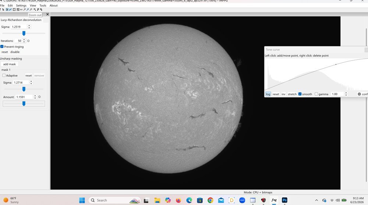Image resolution: width=368 pixels, height=205 pixels.
Task: Click the inv button in Tone curve
Action: [x=283, y=94]
